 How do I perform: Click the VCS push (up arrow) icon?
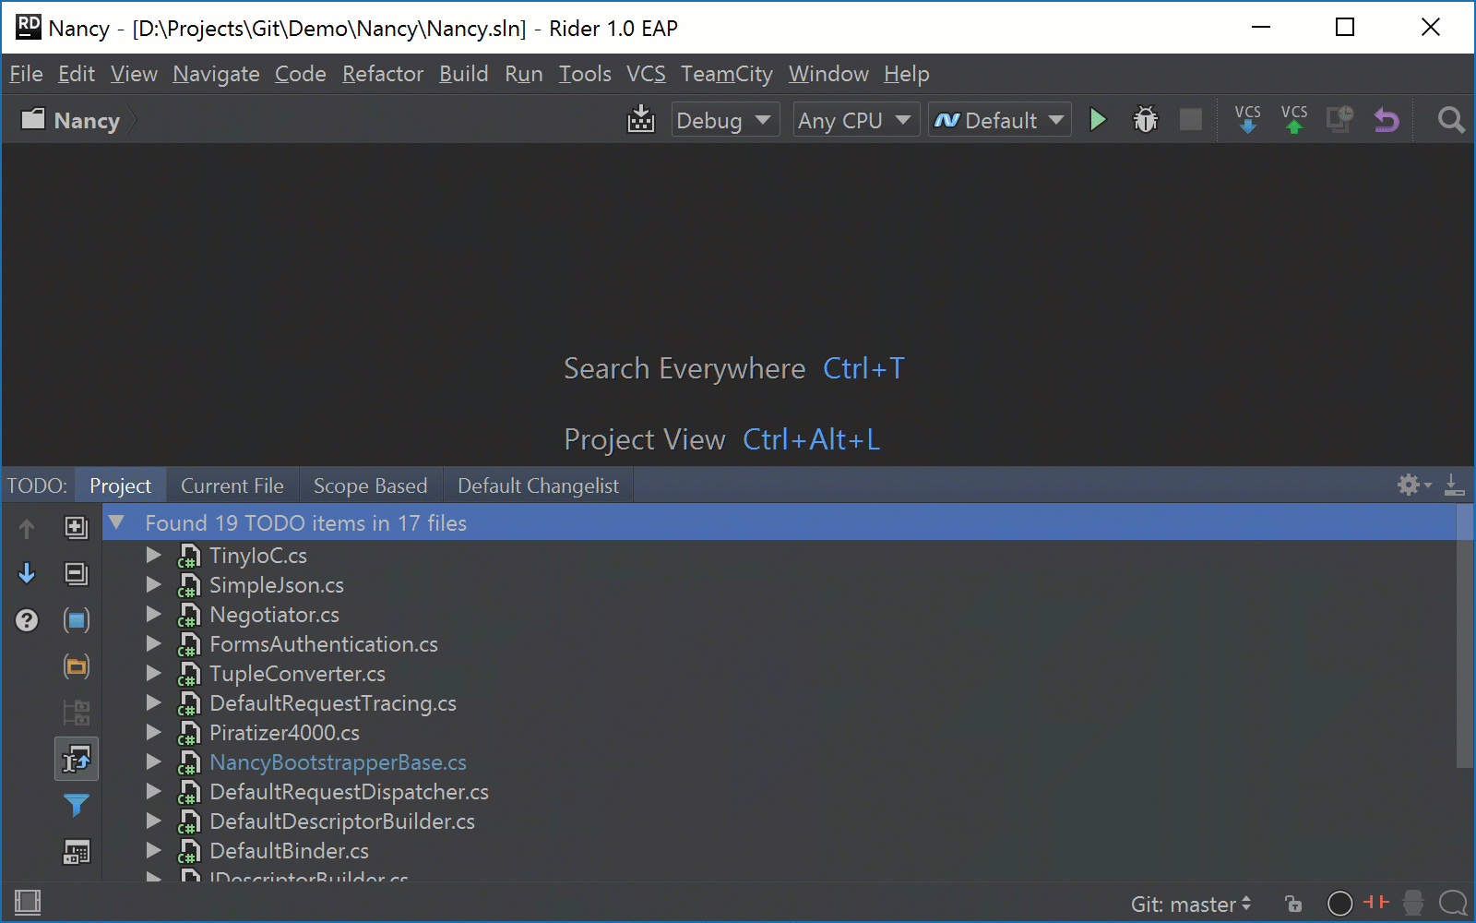click(x=1293, y=119)
